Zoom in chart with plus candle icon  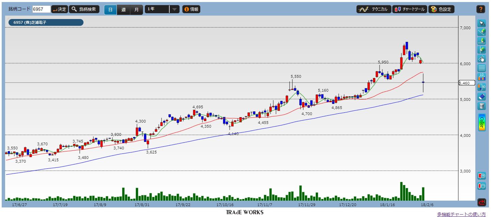(x=481, y=176)
